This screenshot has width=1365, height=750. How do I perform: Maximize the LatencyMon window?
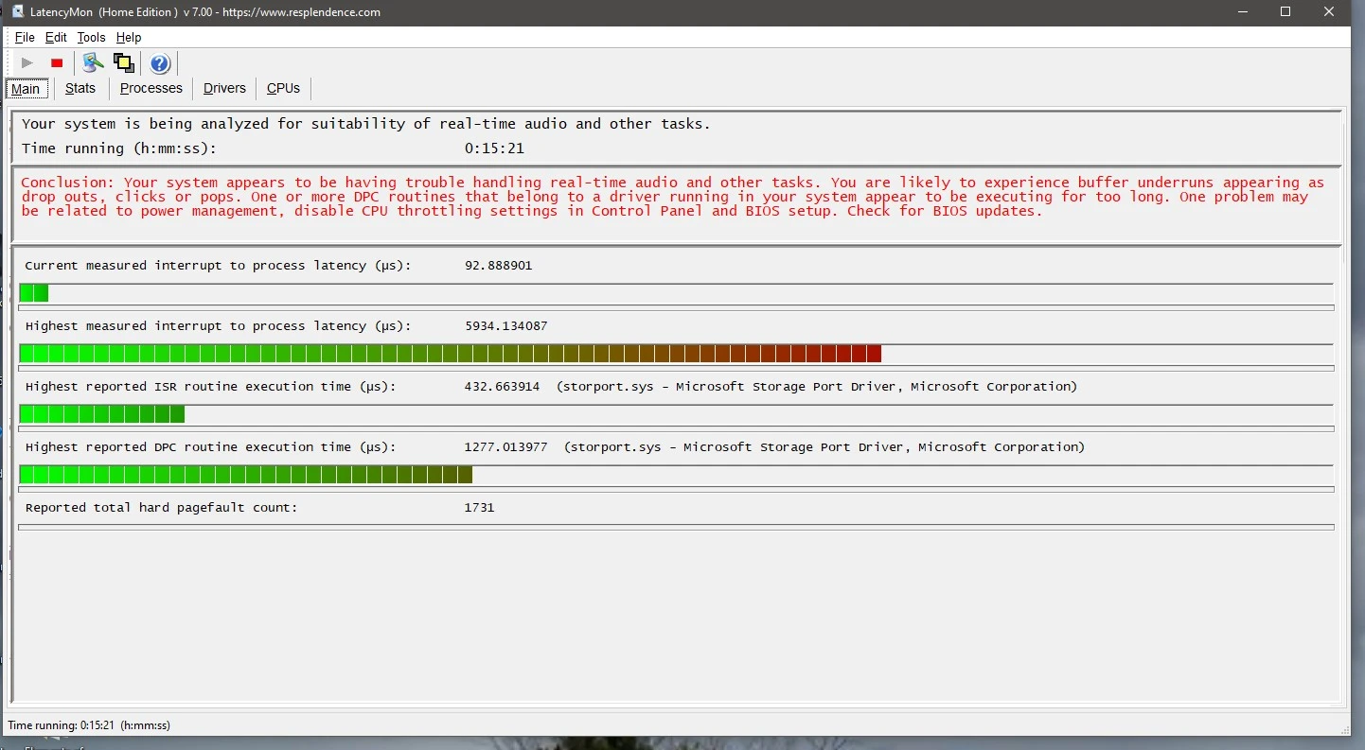coord(1285,12)
